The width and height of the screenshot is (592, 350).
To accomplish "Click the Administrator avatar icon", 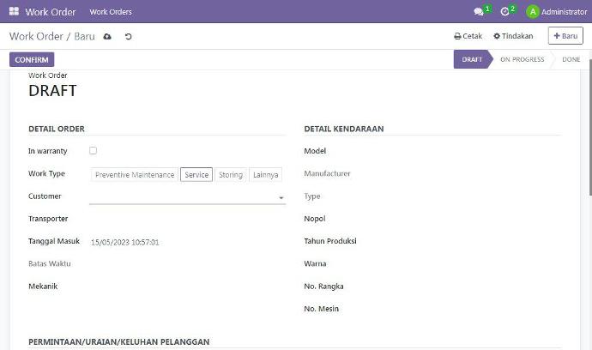I will click(x=533, y=12).
